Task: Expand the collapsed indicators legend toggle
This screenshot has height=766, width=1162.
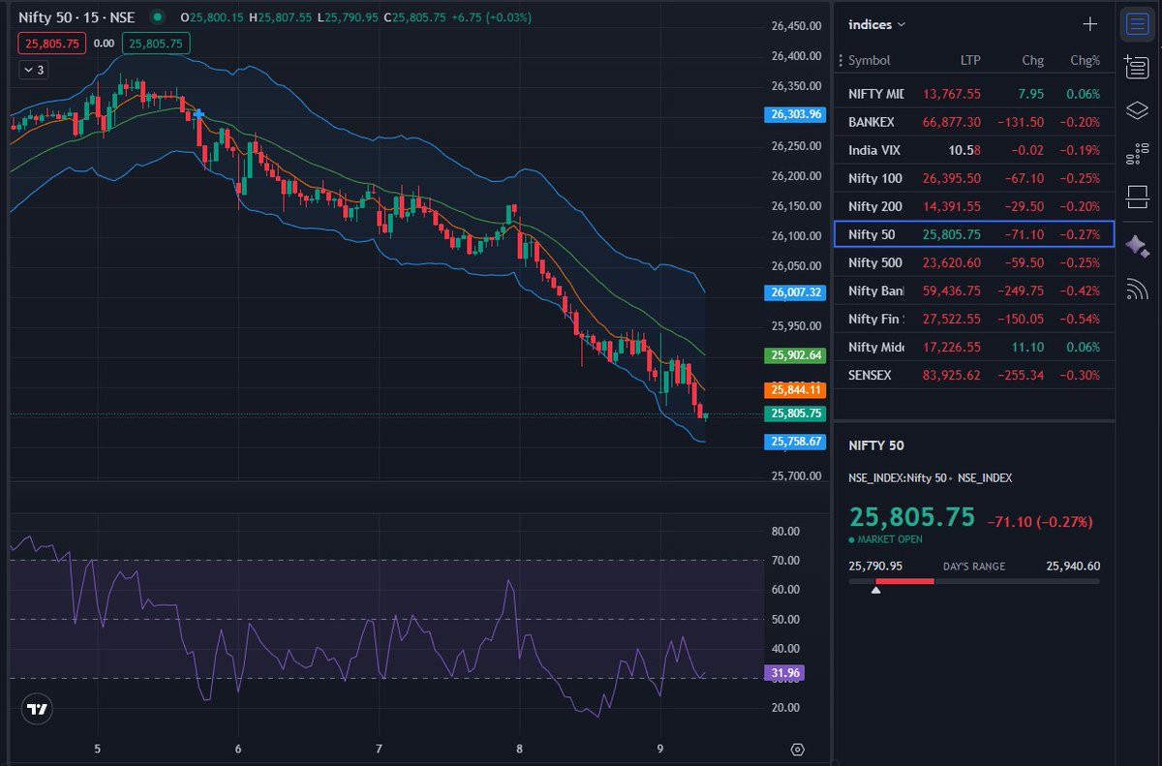Action: (33, 70)
